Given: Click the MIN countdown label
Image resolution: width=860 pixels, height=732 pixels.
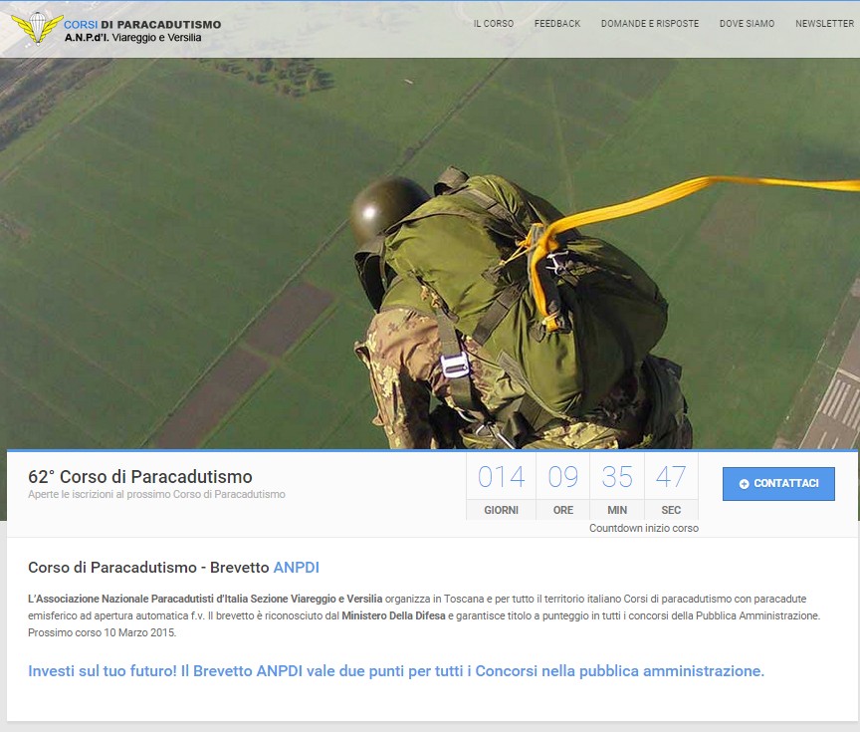Looking at the screenshot, I should point(617,510).
